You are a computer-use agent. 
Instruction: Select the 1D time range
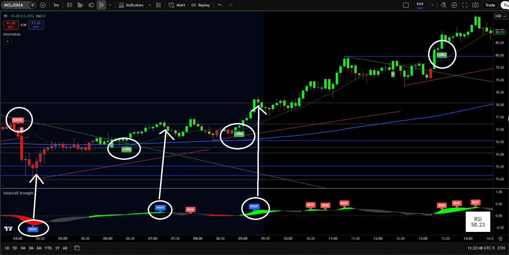7,248
